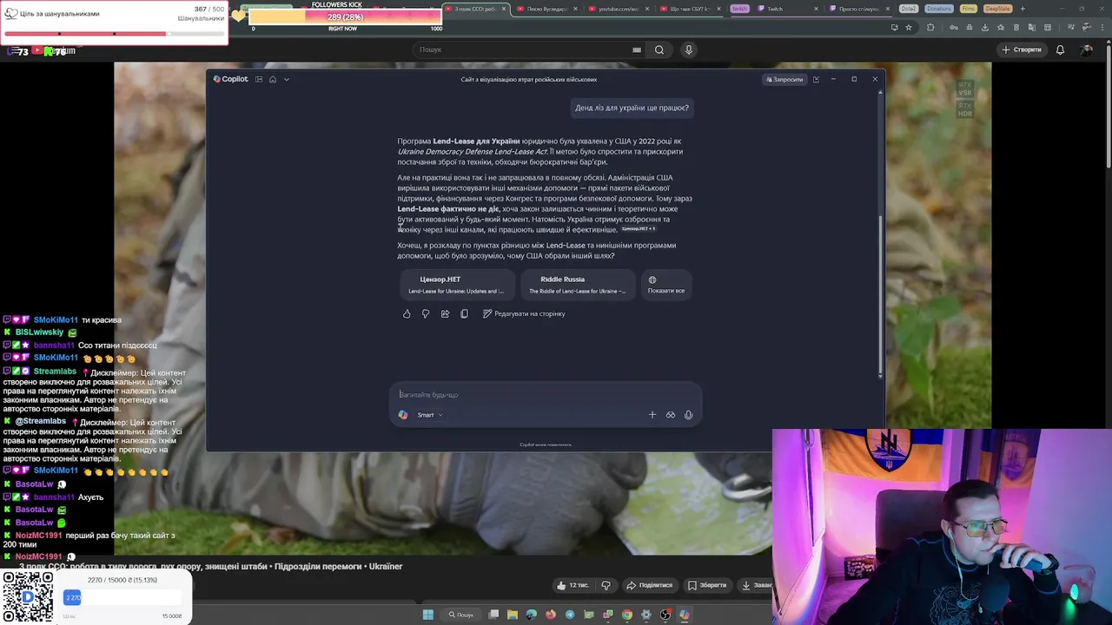Open the Donations tab group
The image size is (1112, 625).
pos(938,9)
